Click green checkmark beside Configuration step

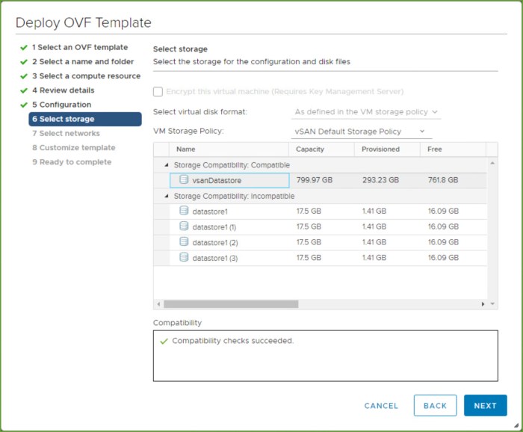(x=24, y=105)
